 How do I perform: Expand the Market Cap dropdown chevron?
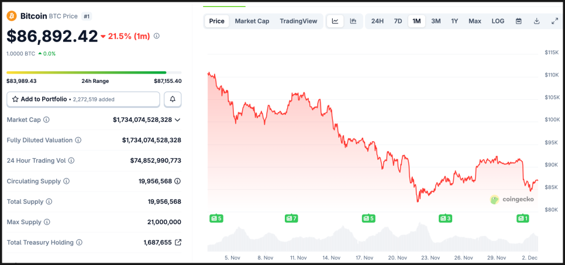(178, 120)
